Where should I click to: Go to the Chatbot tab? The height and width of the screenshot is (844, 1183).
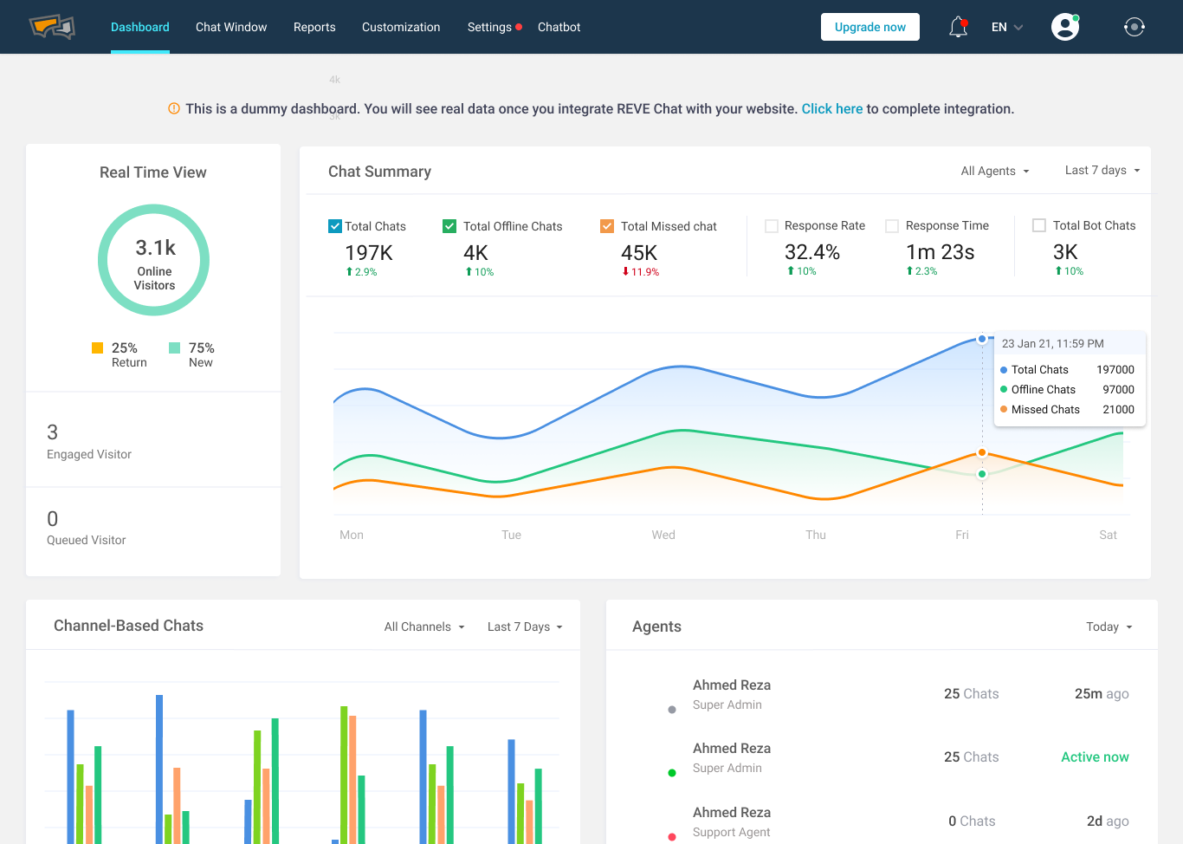559,27
